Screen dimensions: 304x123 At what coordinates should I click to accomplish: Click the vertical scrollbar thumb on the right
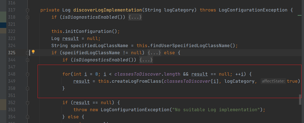(300, 99)
